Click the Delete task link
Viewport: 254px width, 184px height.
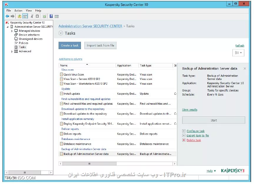194,140
